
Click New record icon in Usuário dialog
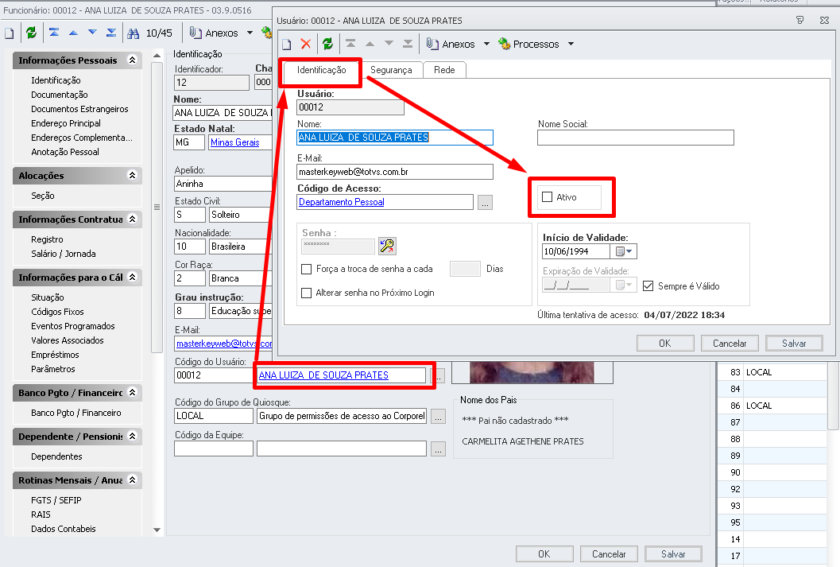point(287,45)
